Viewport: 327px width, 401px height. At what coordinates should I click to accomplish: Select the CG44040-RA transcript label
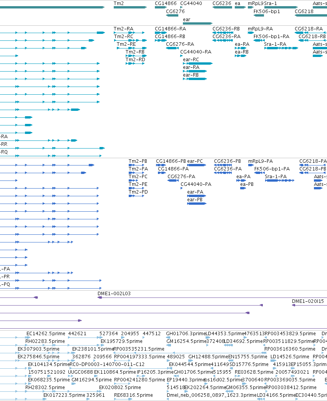[x=196, y=52]
